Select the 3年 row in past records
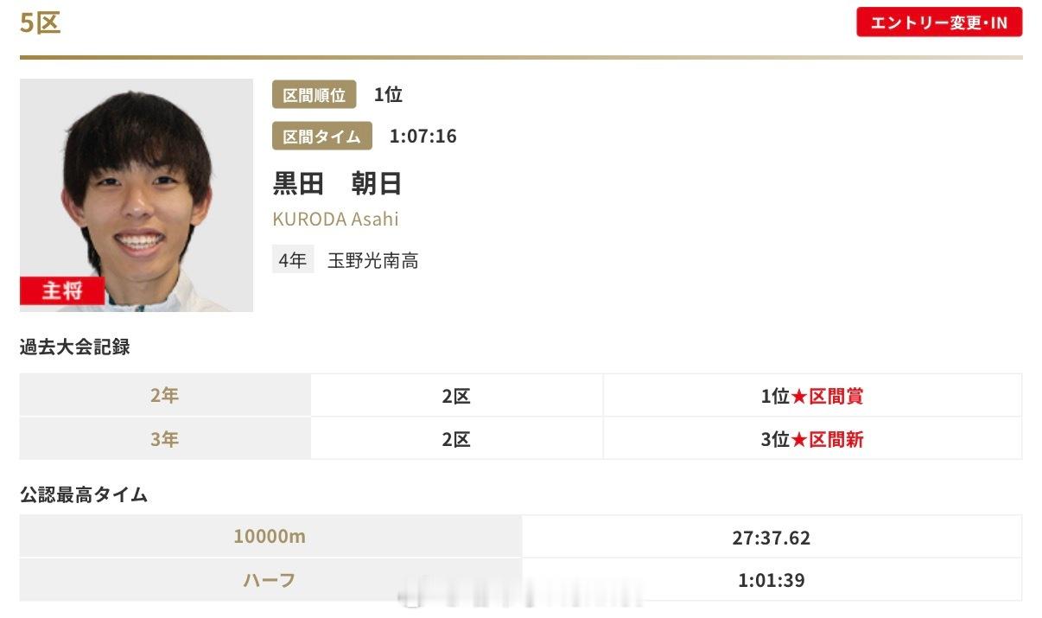The height and width of the screenshot is (618, 1042). point(521,439)
